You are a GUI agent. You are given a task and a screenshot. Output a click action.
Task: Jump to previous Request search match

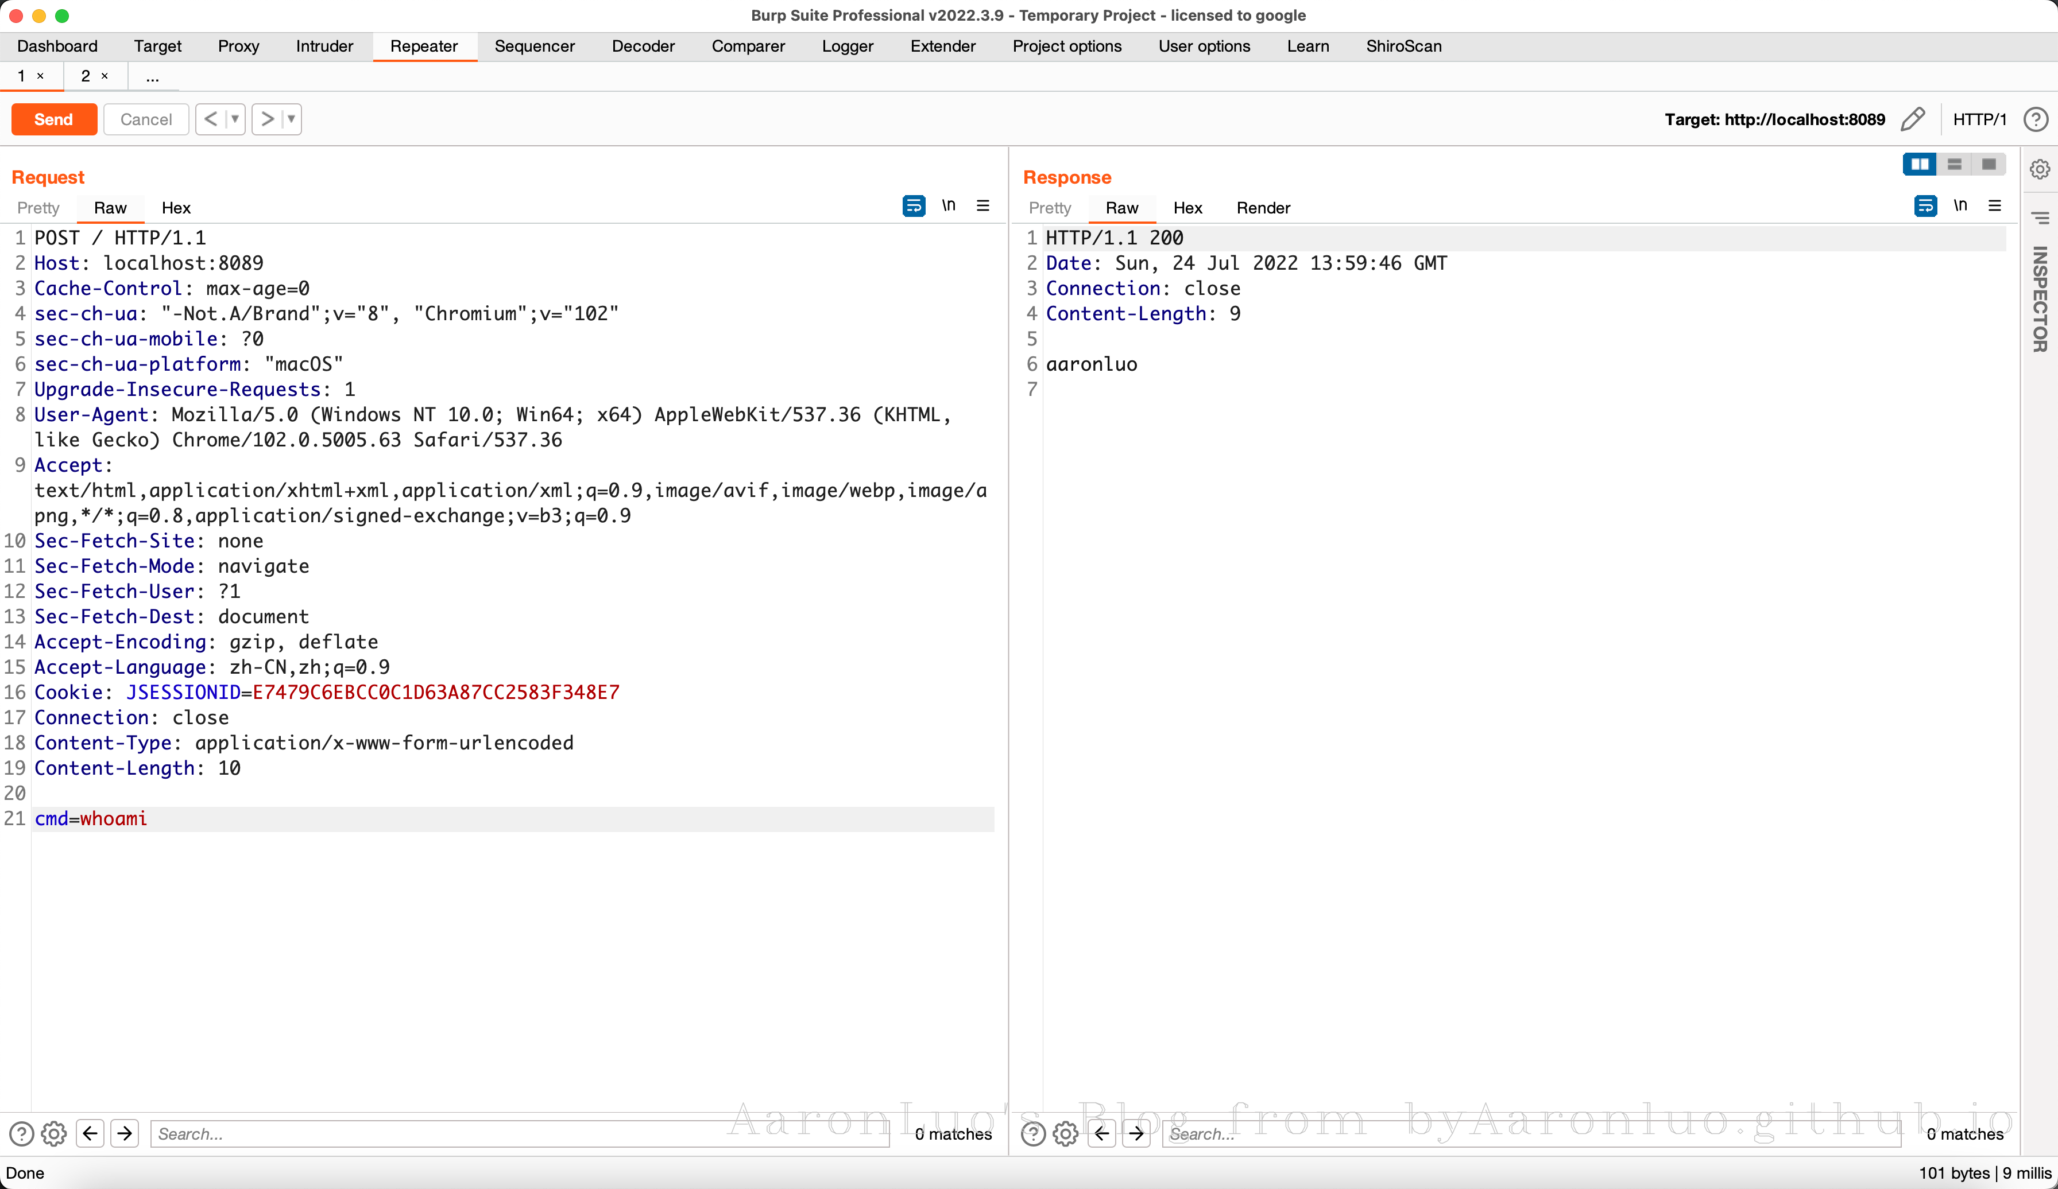tap(90, 1133)
